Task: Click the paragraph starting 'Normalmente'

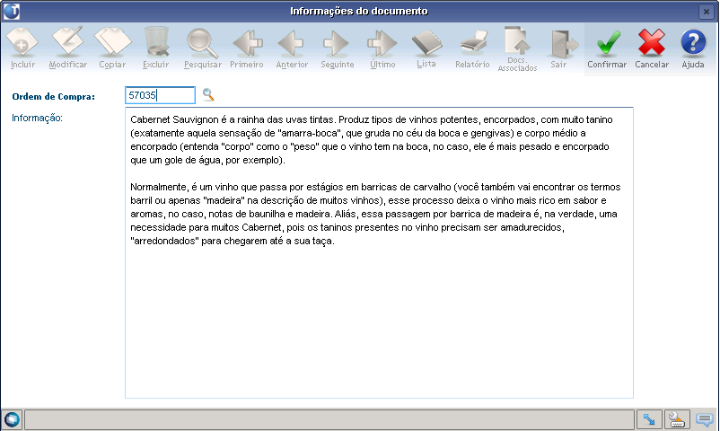Action: click(375, 214)
